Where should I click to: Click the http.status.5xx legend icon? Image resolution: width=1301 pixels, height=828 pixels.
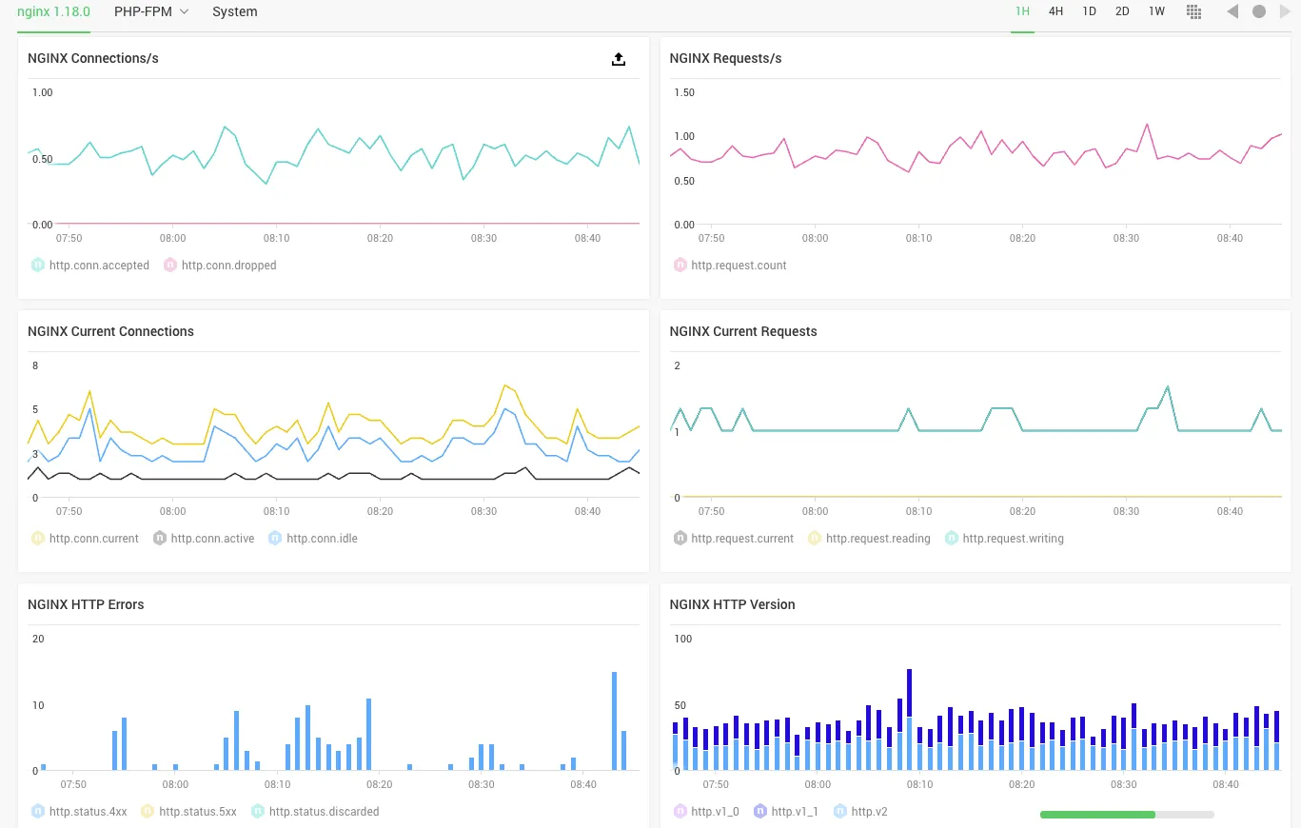[147, 811]
